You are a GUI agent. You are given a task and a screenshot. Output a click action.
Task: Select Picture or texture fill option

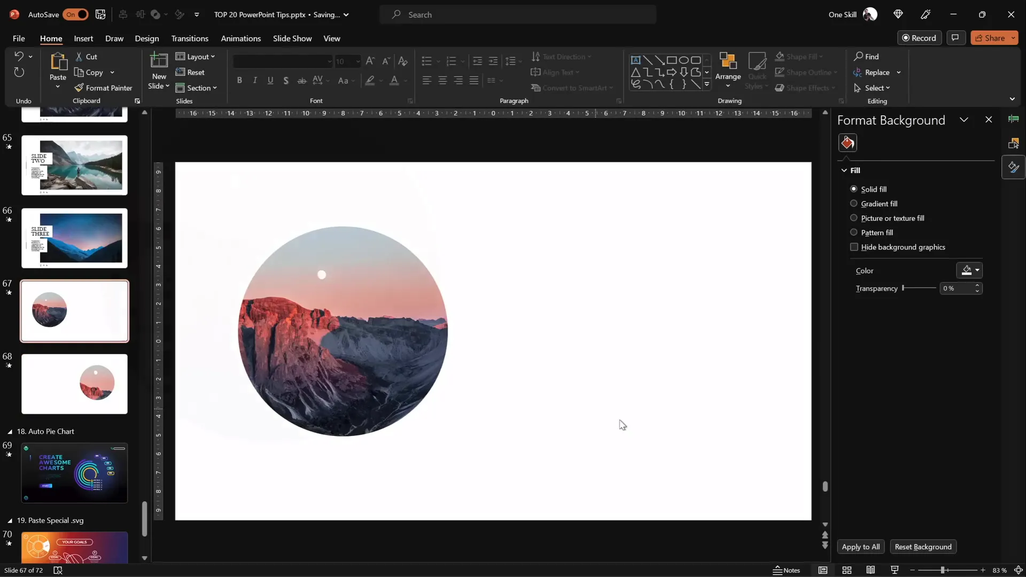[x=854, y=218]
